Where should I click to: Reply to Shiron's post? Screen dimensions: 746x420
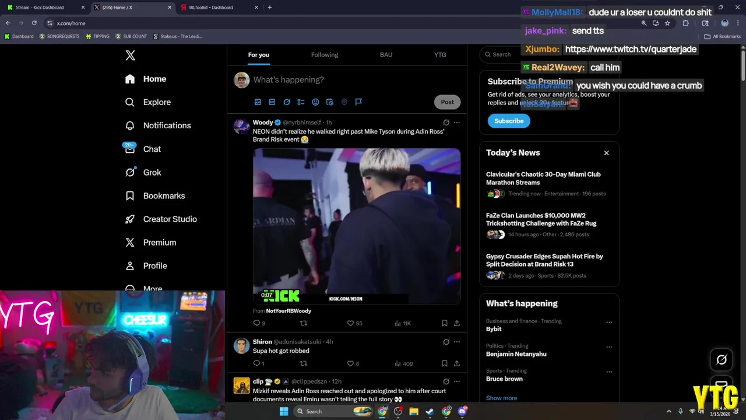point(259,363)
